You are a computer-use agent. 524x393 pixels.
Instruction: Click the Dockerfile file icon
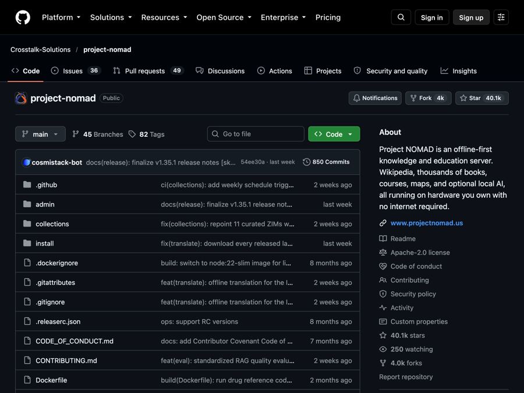click(x=27, y=380)
